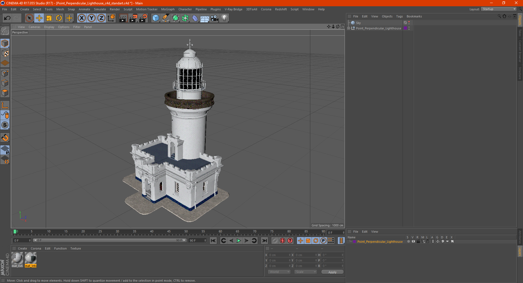Go to end of animation

(x=264, y=241)
